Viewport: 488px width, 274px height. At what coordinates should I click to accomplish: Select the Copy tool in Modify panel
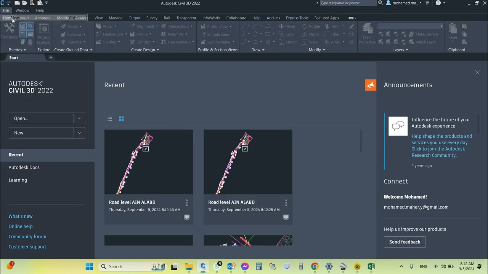pyautogui.click(x=287, y=34)
